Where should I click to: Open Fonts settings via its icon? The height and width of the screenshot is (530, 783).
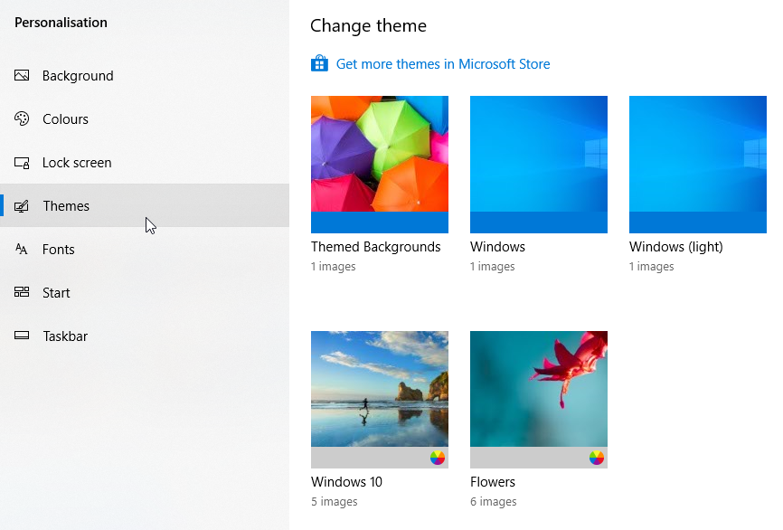point(21,250)
